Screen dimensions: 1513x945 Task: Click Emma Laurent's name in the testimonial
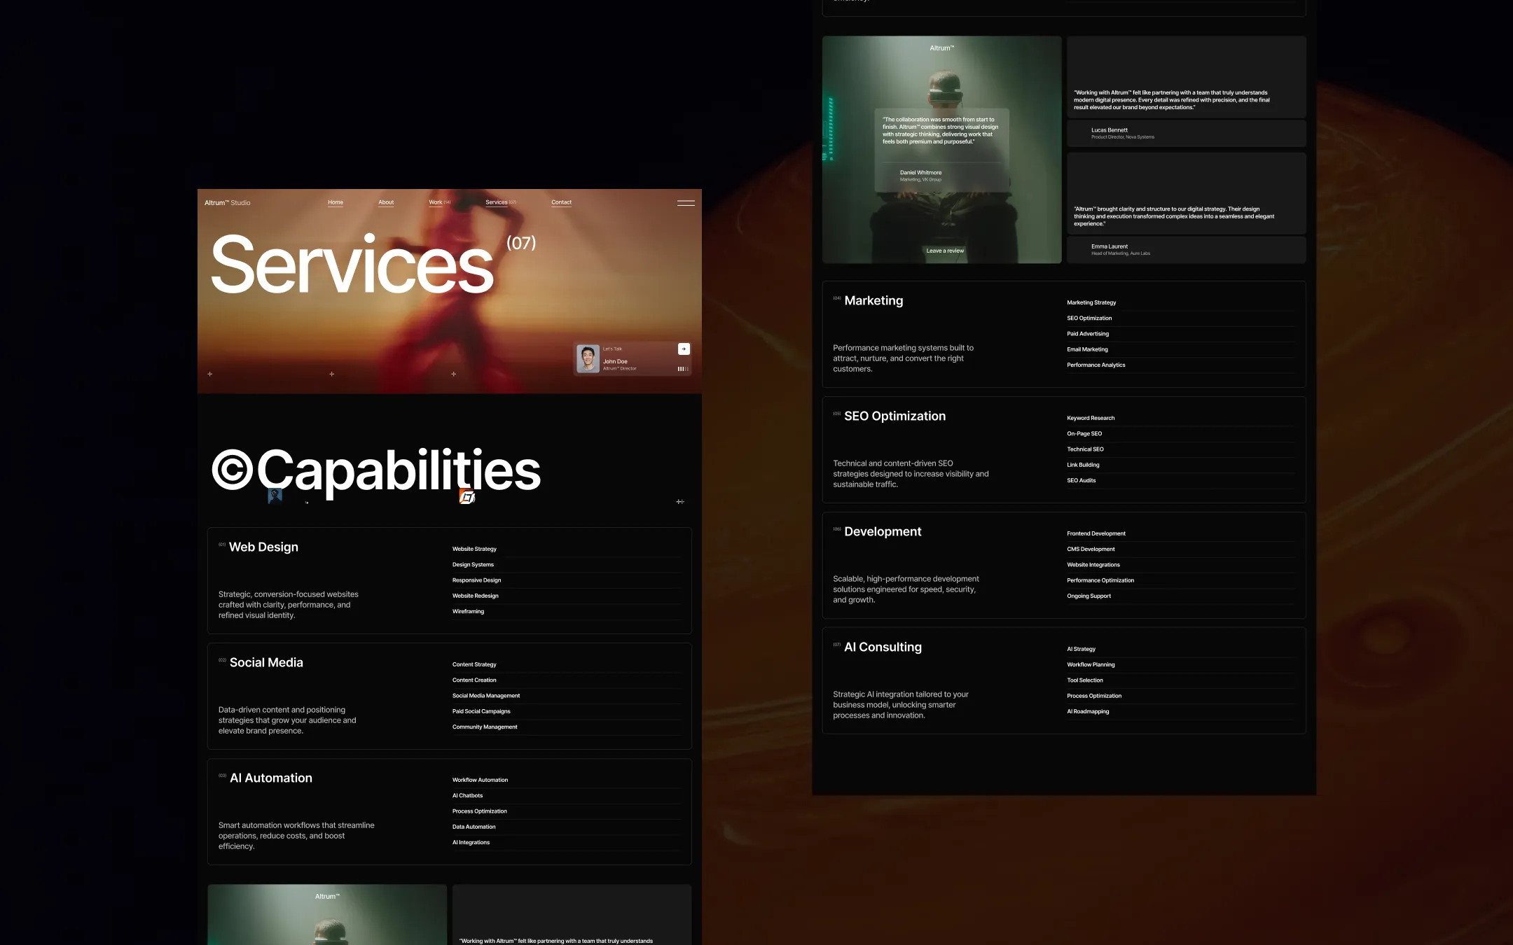pyautogui.click(x=1109, y=246)
